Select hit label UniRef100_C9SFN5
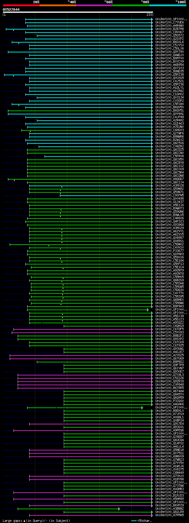This screenshot has height=523, width=189. tap(170, 195)
